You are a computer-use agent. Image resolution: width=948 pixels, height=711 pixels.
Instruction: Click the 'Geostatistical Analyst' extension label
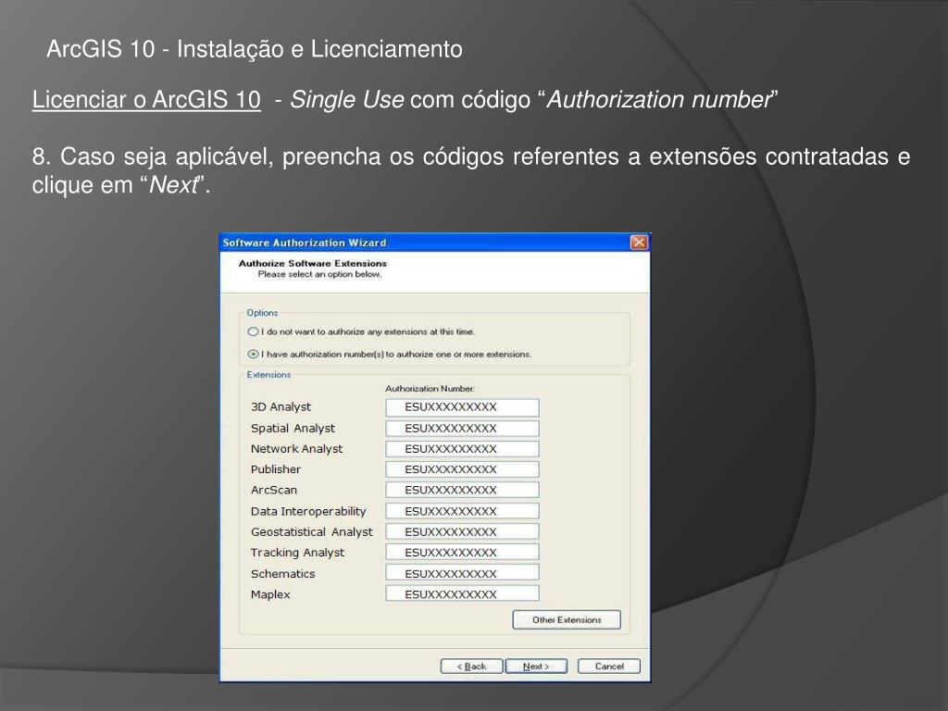(x=311, y=532)
